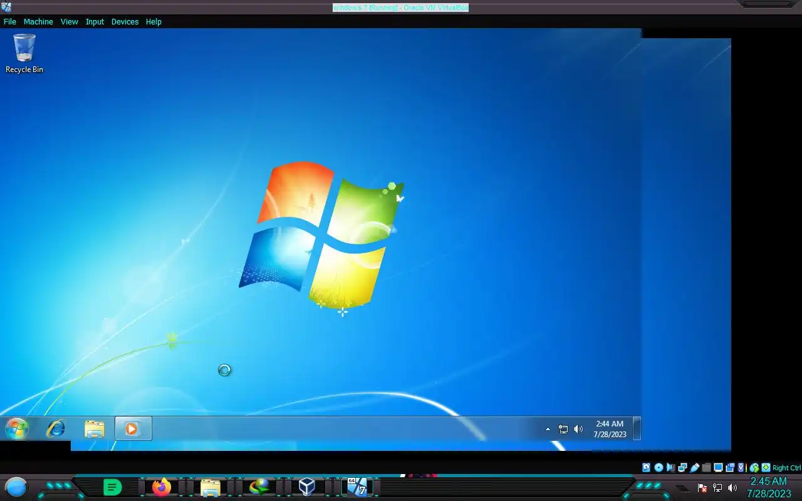Open host clock showing 2:45 AM
The height and width of the screenshot is (501, 802).
coord(769,487)
